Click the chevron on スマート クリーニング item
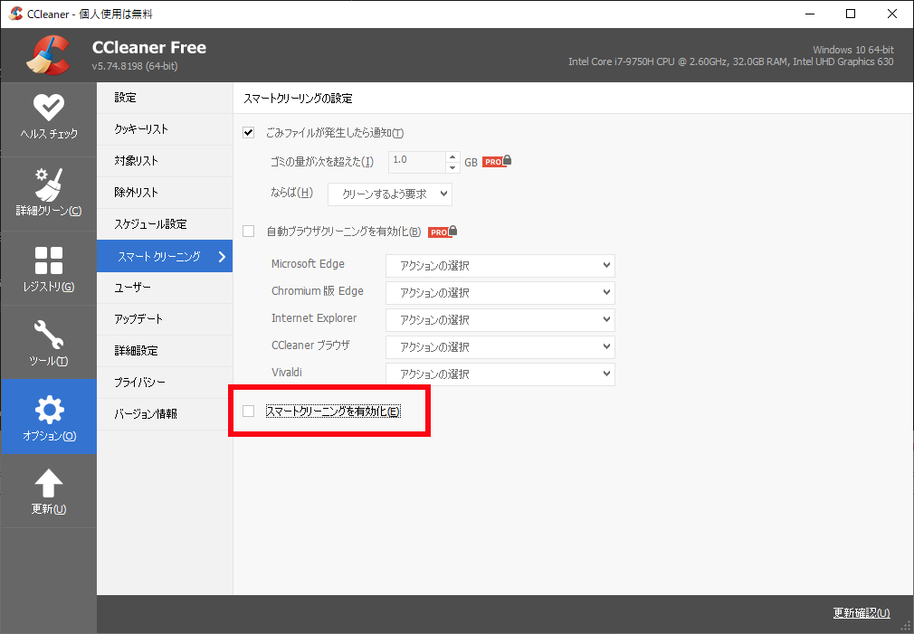The width and height of the screenshot is (914, 634). (222, 256)
